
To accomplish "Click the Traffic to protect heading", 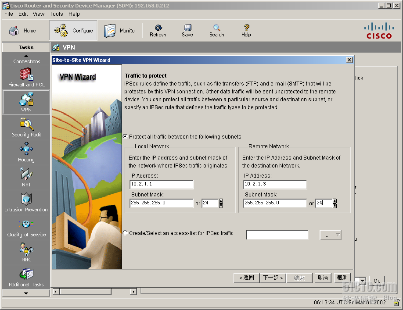I will 145,76.
